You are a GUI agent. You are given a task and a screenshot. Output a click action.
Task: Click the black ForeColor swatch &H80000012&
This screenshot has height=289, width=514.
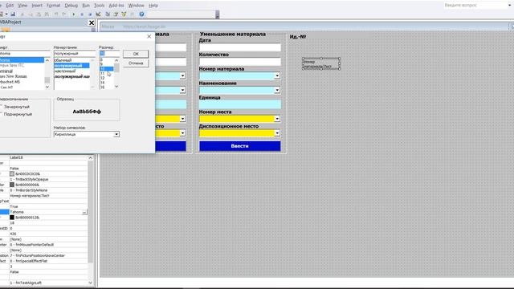(12, 218)
